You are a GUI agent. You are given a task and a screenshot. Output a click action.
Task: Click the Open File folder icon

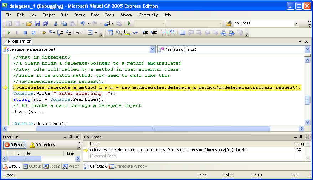pos(29,23)
